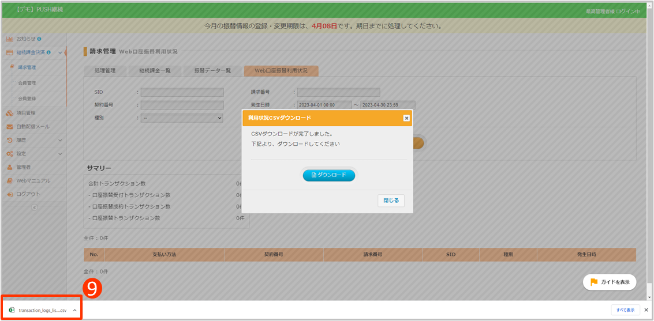The width and height of the screenshot is (654, 321).
Task: Click the blue ダウンロード button in the dialog
Action: 328,175
